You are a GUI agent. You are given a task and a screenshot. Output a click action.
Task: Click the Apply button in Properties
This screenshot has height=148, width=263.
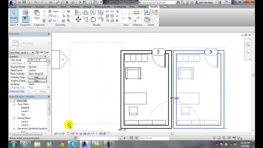pos(43,91)
